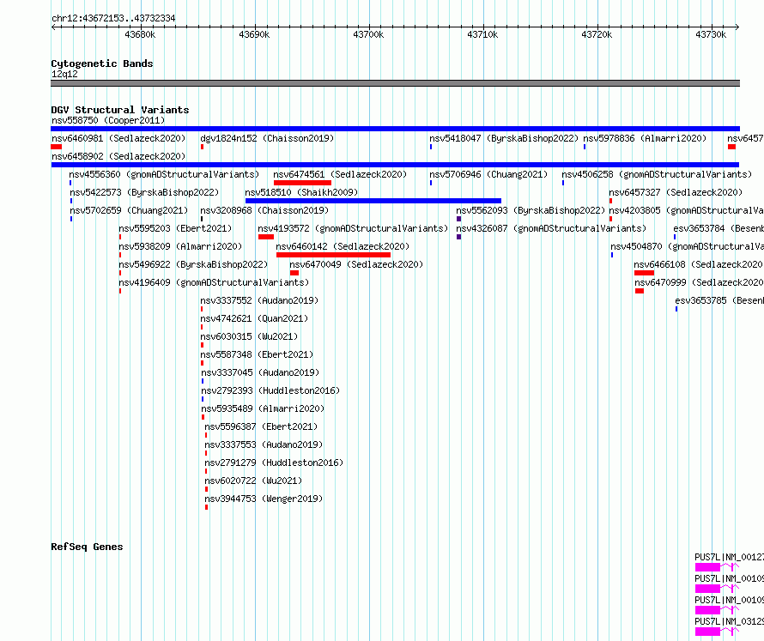The height and width of the screenshot is (641, 764).
Task: Click nsv6466108 (Sedlazeck2020) label
Action: click(x=699, y=264)
